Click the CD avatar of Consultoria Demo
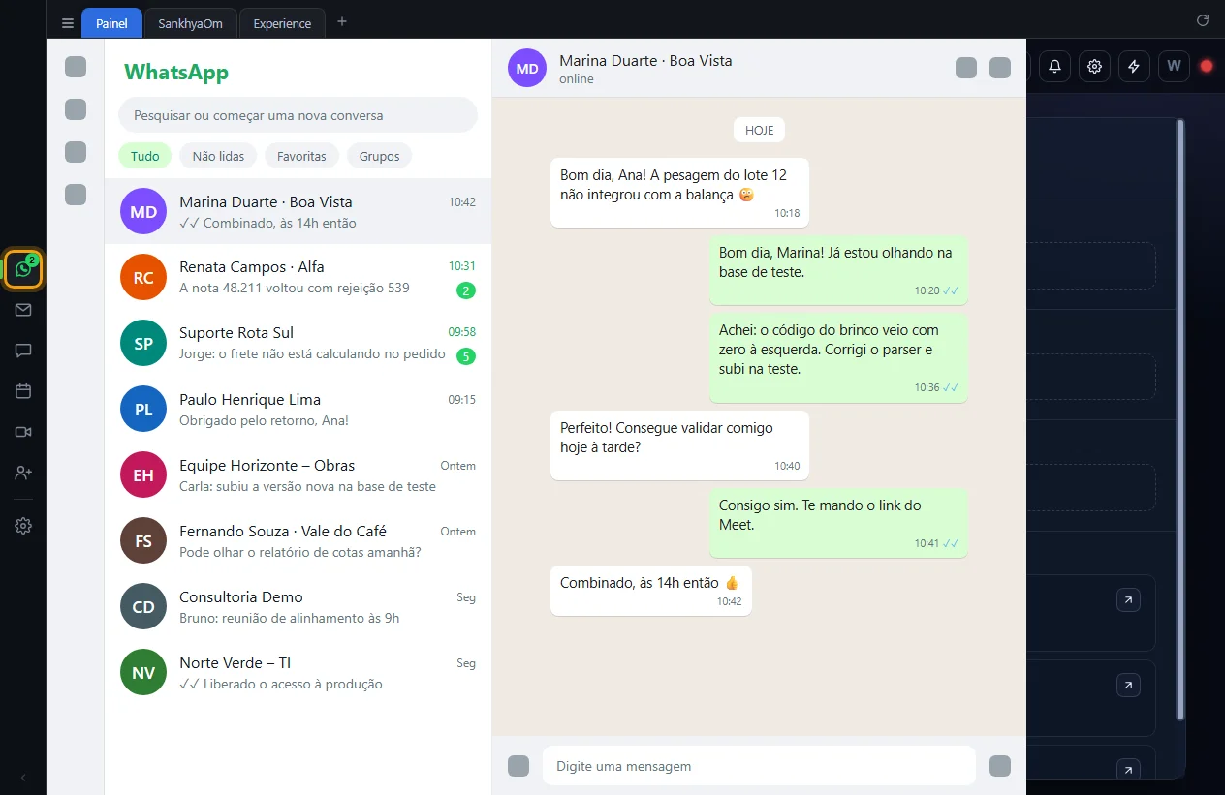 143,606
